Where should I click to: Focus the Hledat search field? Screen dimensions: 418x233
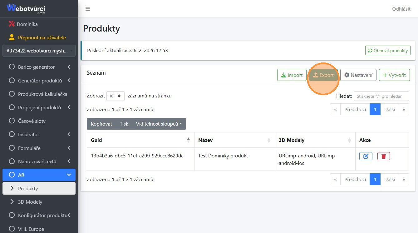coord(381,96)
